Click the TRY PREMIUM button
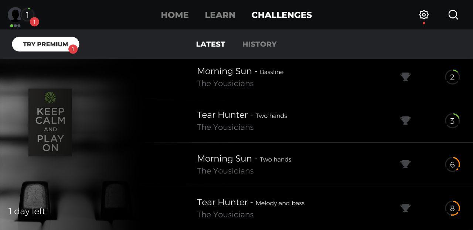 (x=45, y=44)
